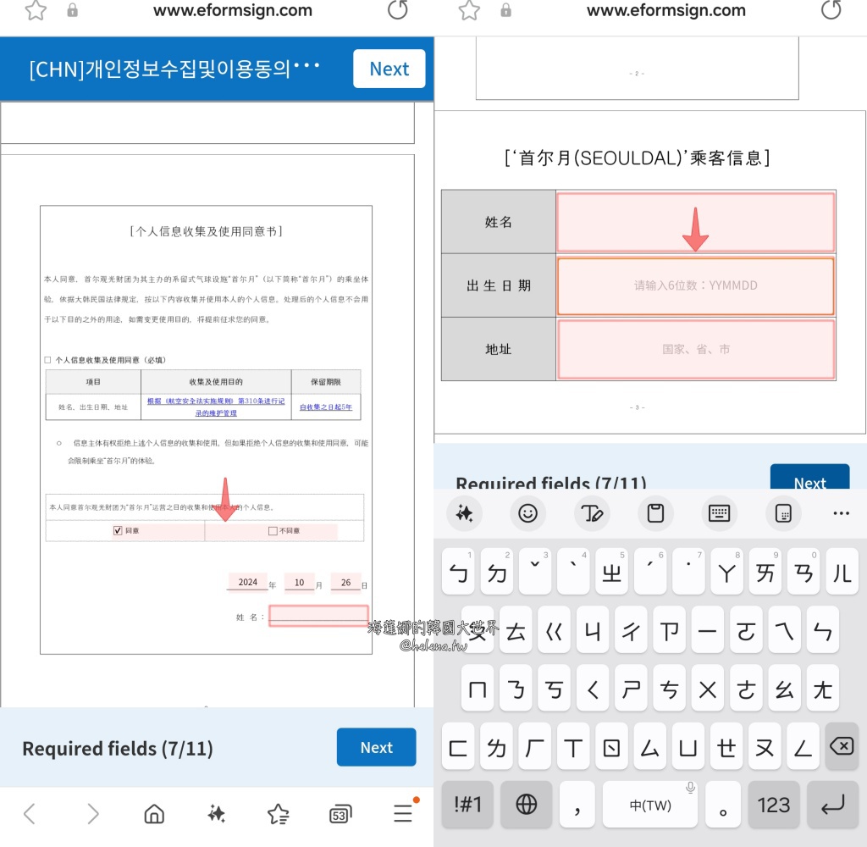Tap the browser home icon

154,814
